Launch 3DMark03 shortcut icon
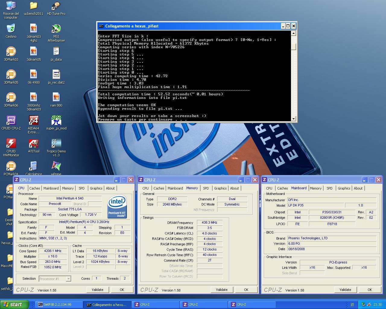The image size is (386, 309). coord(11,54)
